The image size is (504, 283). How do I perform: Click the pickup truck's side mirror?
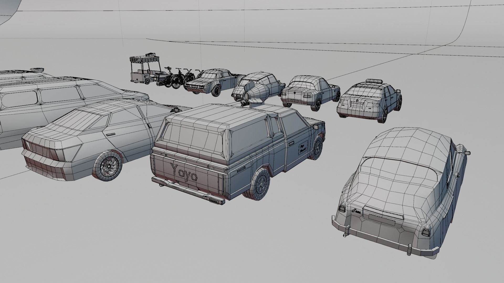pos(316,127)
